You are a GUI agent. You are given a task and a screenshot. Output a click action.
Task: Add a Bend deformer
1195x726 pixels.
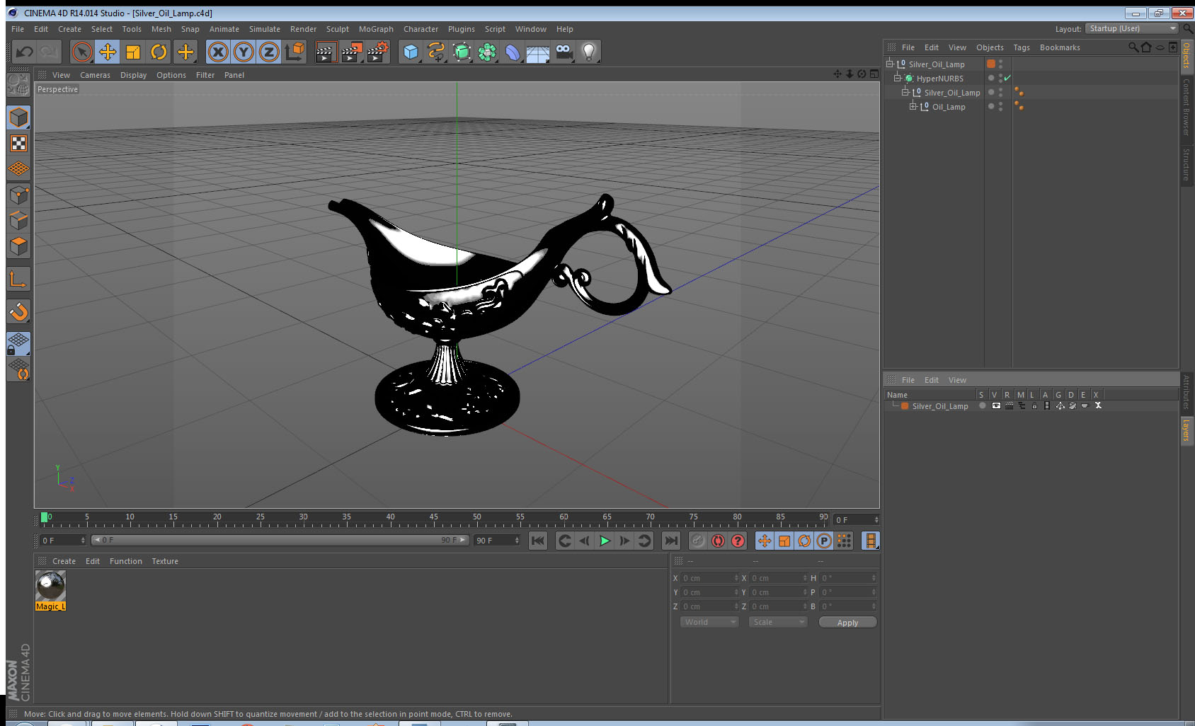pyautogui.click(x=513, y=52)
